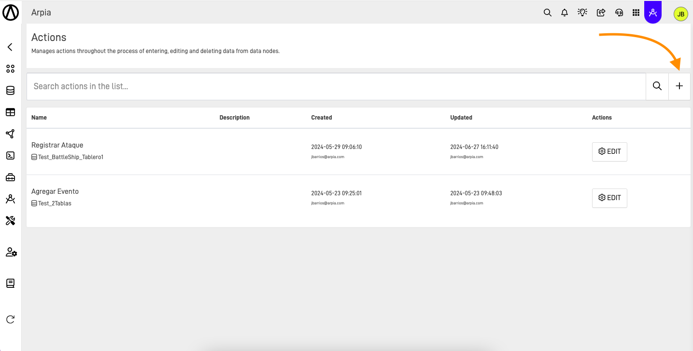Click the Agregar Evento action name
This screenshot has width=693, height=351.
click(x=55, y=191)
